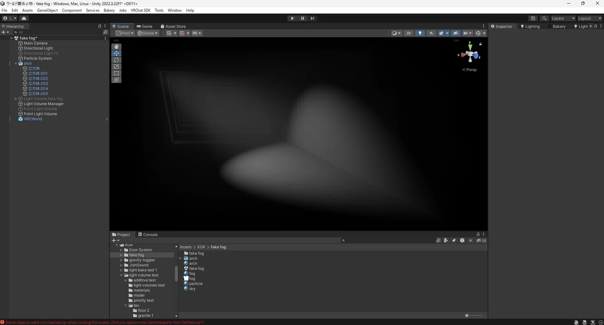Click Hierarchy search-by-type icon
This screenshot has width=604, height=325.
coord(105,32)
